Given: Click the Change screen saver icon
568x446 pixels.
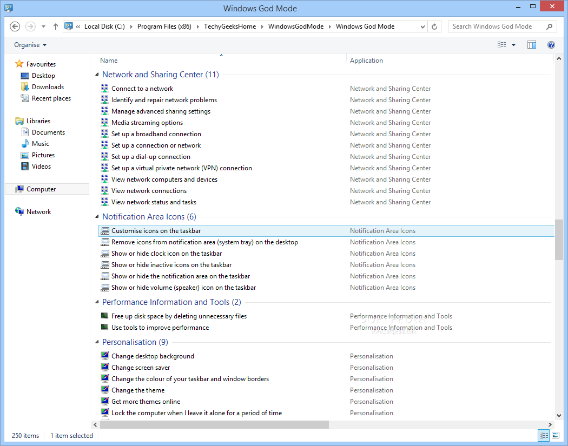Looking at the screenshot, I should click(105, 367).
